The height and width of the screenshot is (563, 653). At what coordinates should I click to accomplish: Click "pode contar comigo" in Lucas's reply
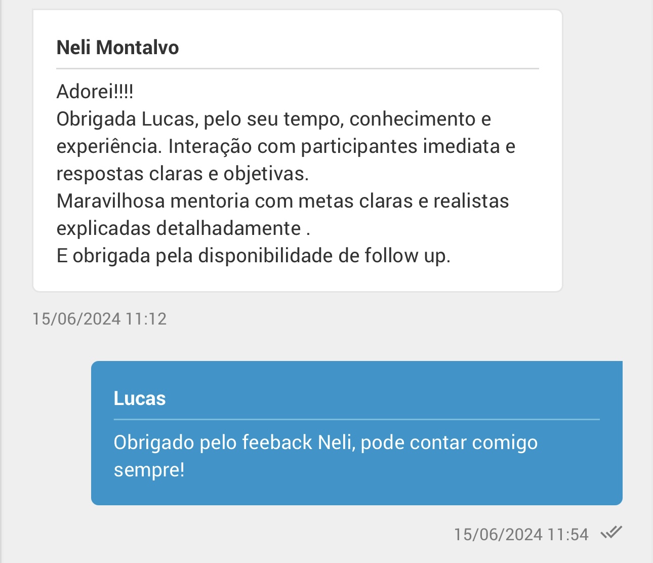point(449,443)
